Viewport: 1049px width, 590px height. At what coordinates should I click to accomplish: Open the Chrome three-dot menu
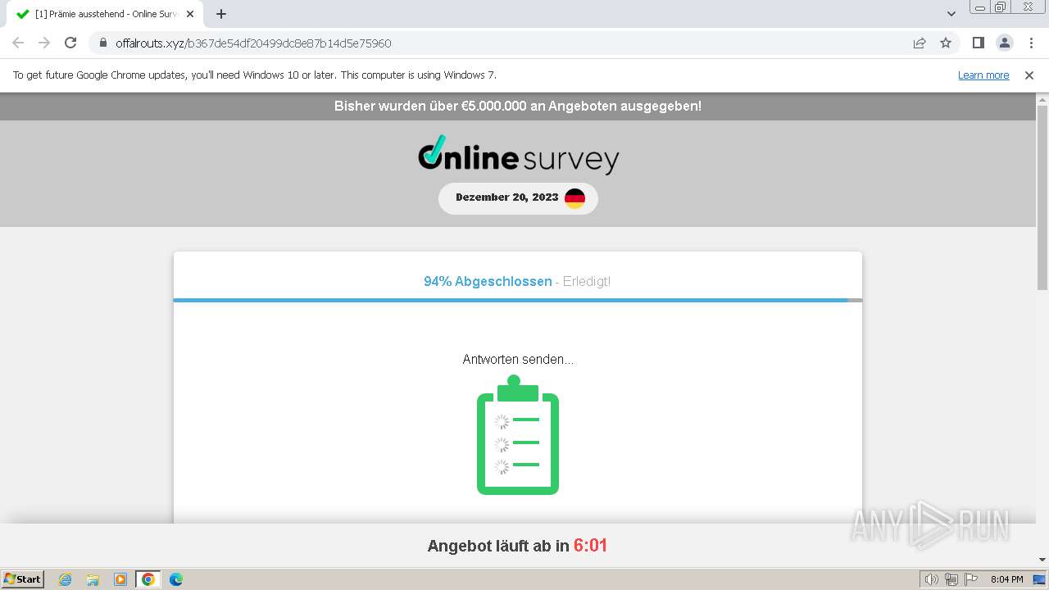point(1030,43)
